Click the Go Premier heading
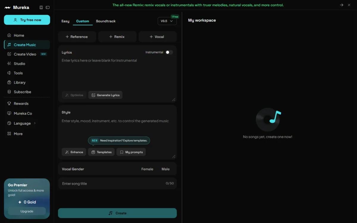The width and height of the screenshot is (357, 223). [x=18, y=185]
